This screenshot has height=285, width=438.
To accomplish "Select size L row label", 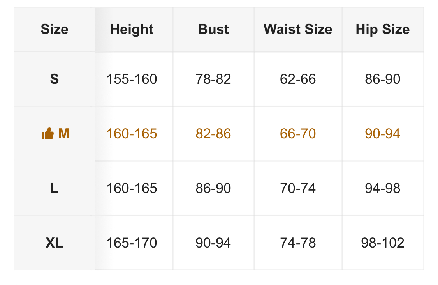I will 55,188.
